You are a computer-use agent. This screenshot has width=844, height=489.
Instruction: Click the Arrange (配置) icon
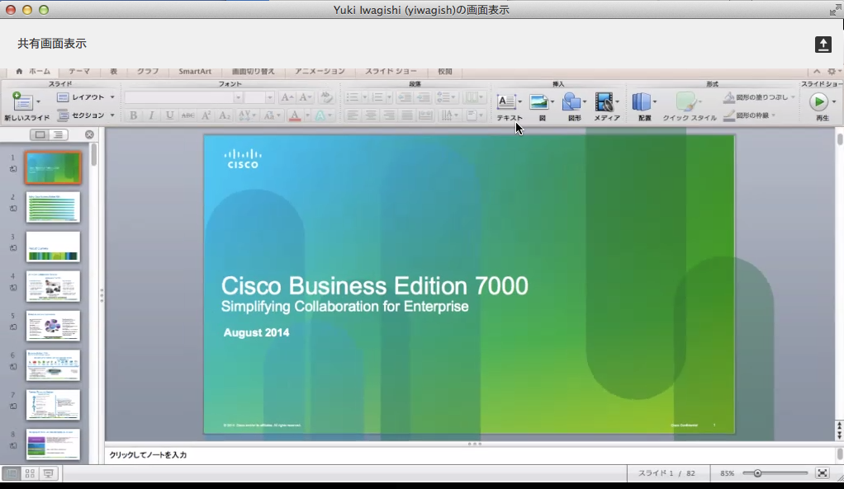(x=642, y=101)
